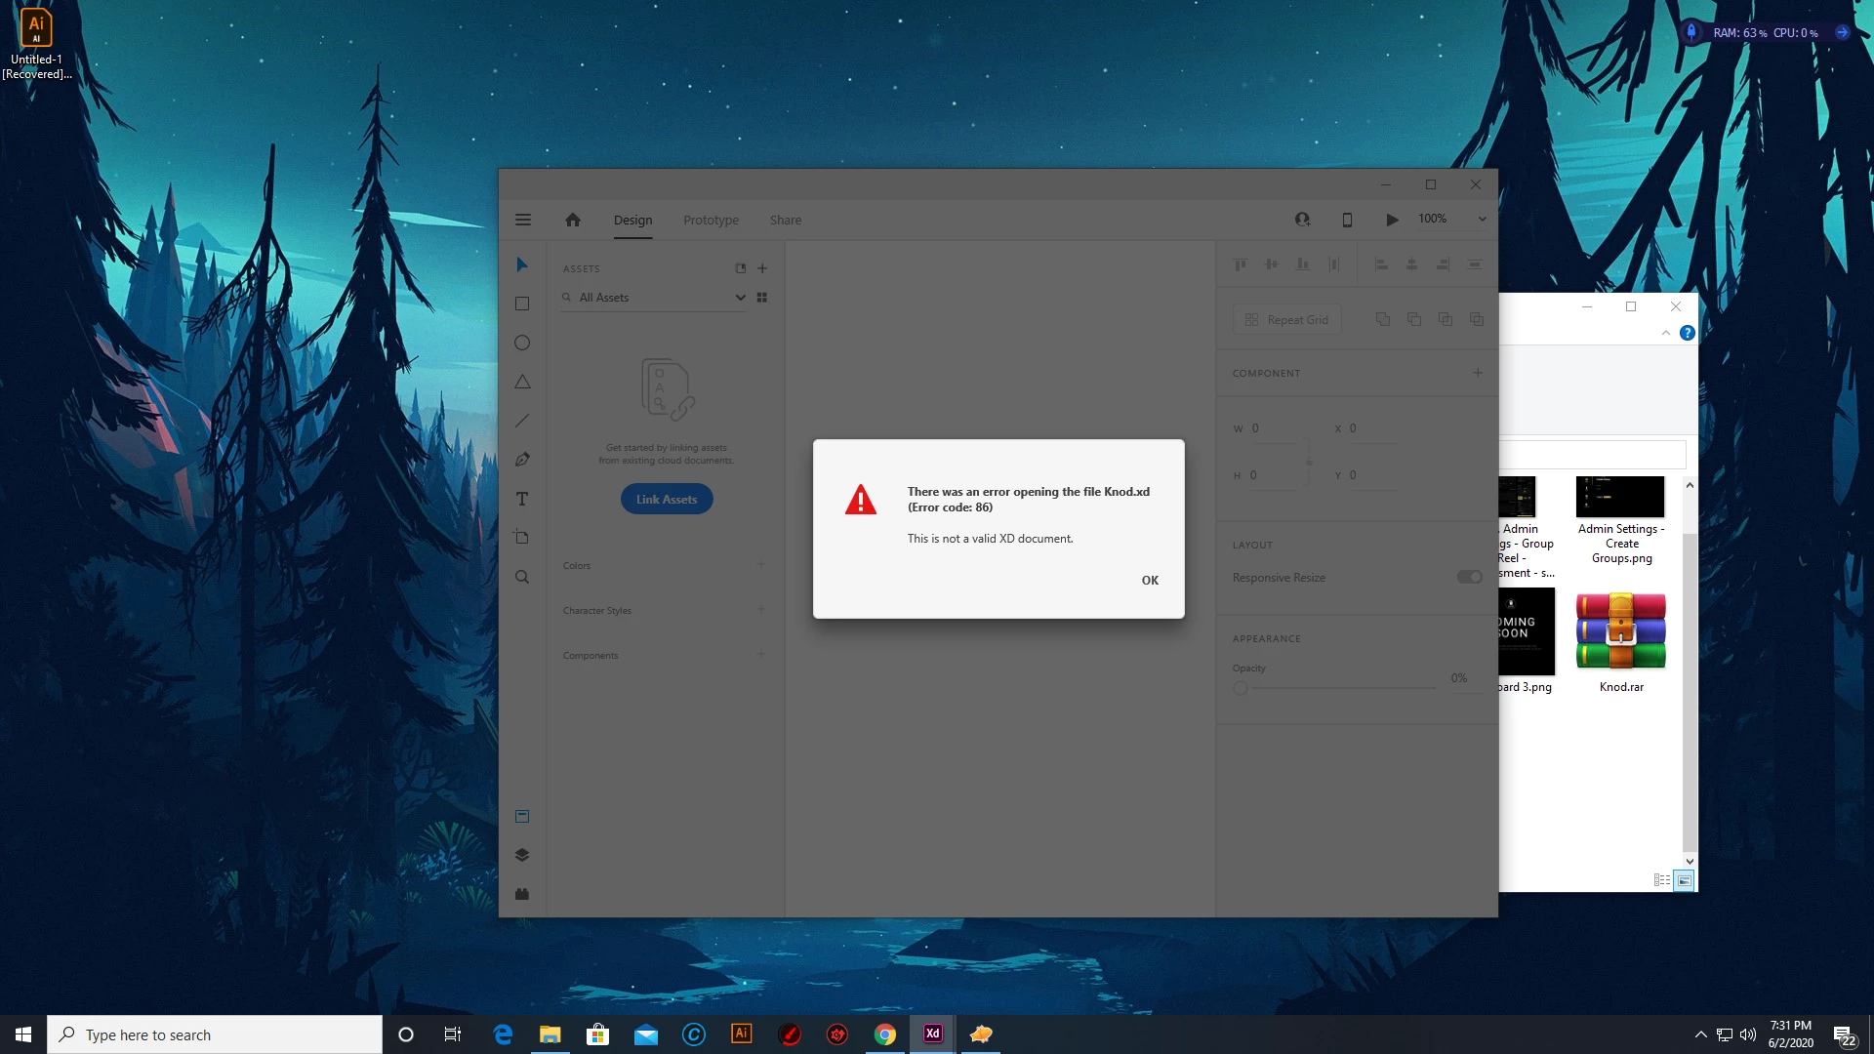
Task: Select the Pen tool
Action: 522,460
